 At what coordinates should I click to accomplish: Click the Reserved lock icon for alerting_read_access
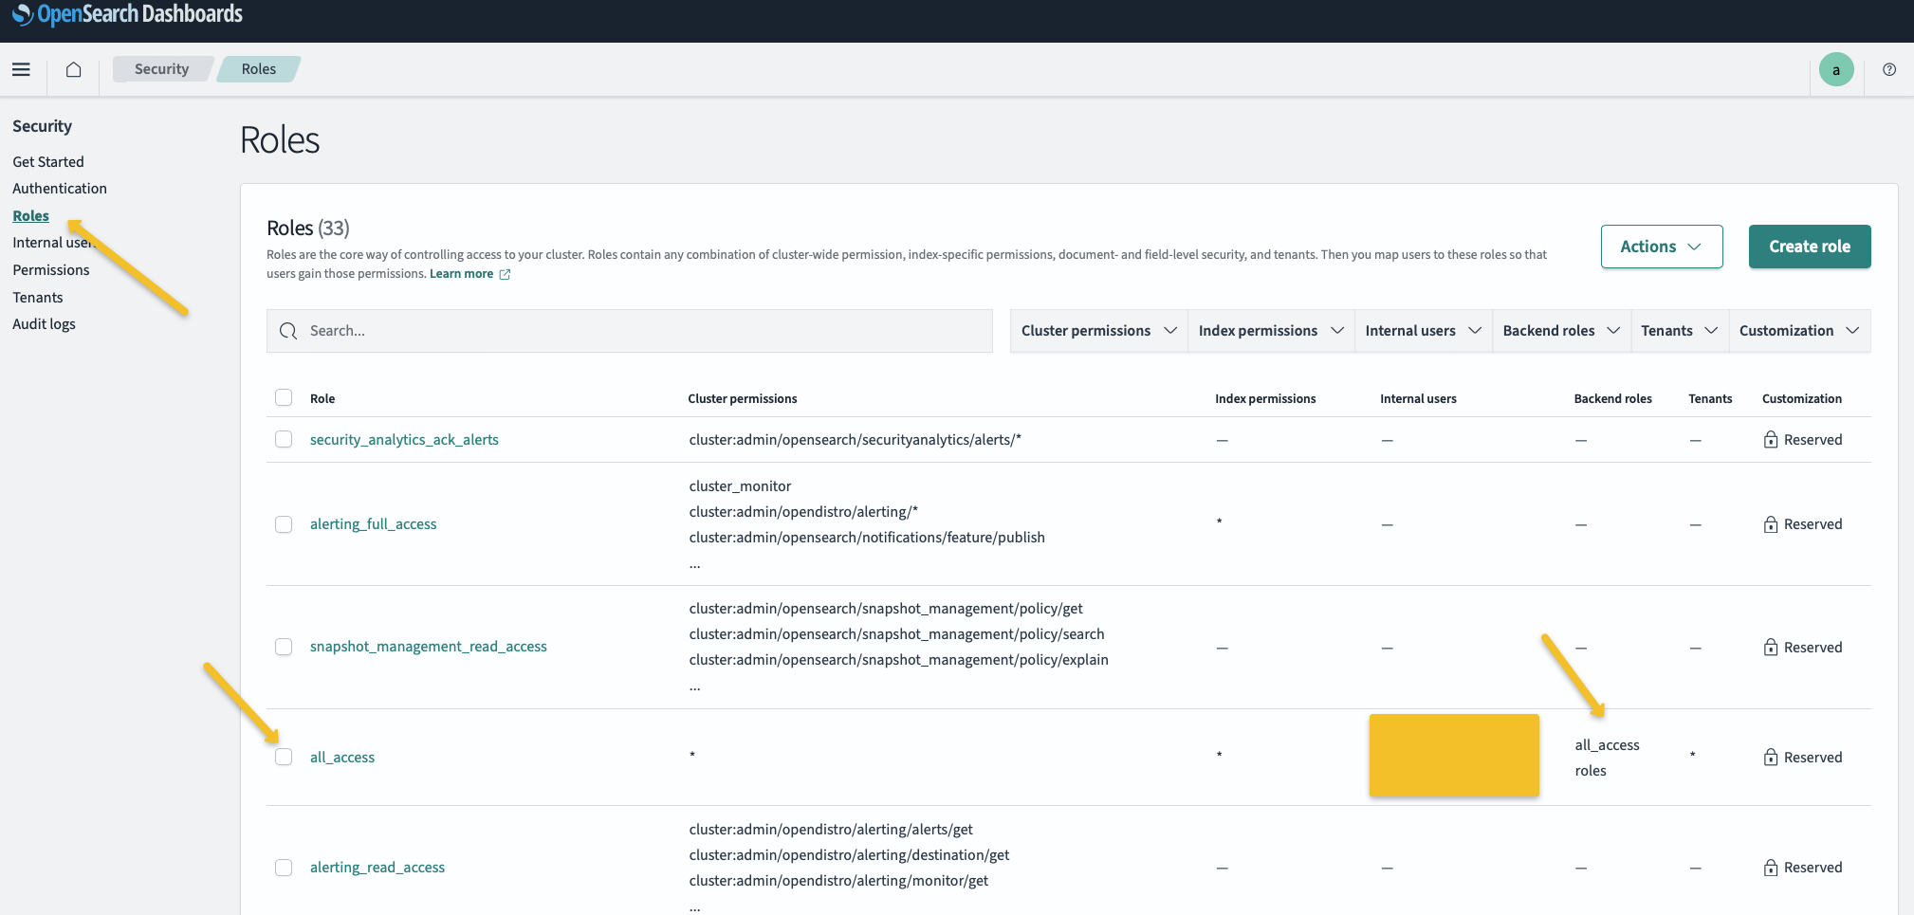coord(1770,867)
